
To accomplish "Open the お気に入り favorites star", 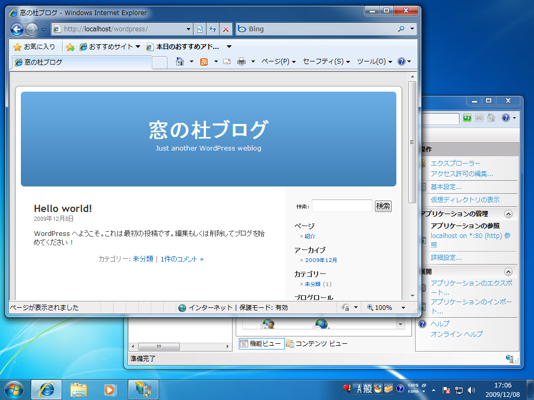I will point(17,46).
